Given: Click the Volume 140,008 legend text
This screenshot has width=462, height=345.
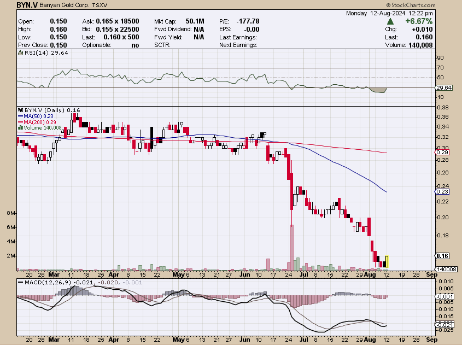Looking at the screenshot, I should [x=43, y=128].
